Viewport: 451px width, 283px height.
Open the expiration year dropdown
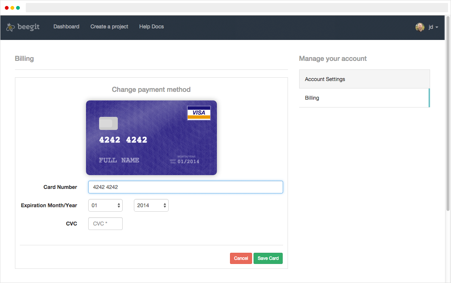click(151, 205)
